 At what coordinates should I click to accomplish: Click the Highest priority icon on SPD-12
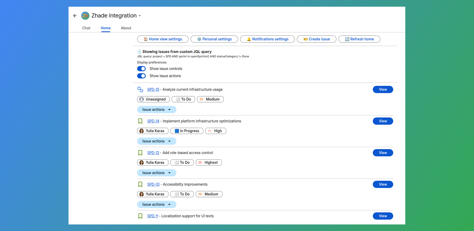pyautogui.click(x=201, y=162)
